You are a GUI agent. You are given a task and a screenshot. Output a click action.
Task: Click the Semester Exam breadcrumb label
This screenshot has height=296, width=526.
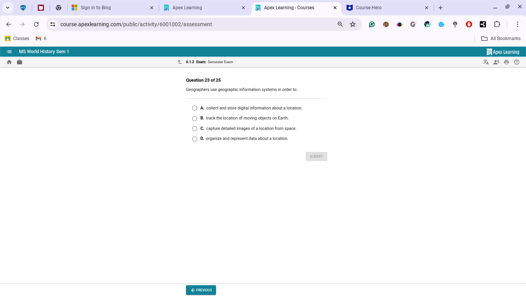pos(220,62)
